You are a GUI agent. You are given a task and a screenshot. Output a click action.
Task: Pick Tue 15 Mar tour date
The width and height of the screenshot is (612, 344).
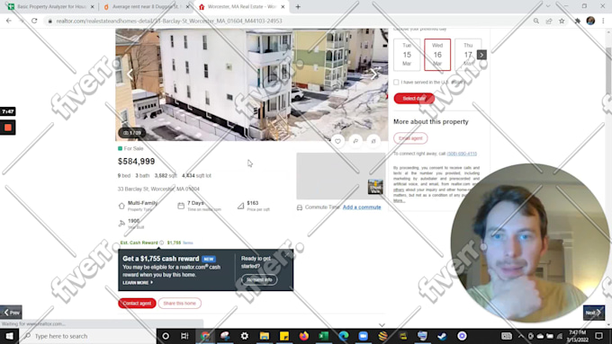tap(407, 55)
